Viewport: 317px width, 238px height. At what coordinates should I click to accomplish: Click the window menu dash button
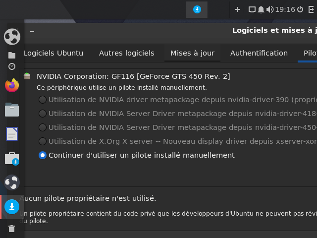[32, 32]
